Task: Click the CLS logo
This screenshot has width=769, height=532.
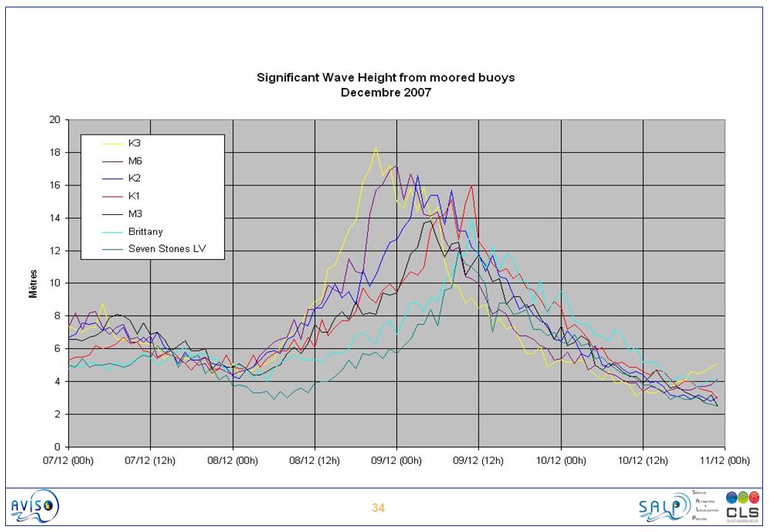Action: 742,507
